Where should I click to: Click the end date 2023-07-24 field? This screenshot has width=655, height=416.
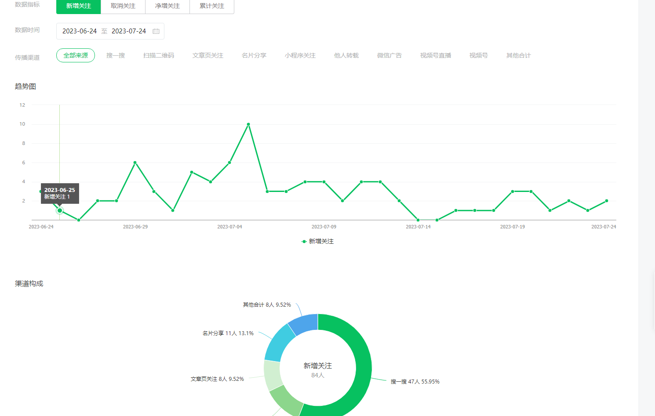(x=129, y=31)
